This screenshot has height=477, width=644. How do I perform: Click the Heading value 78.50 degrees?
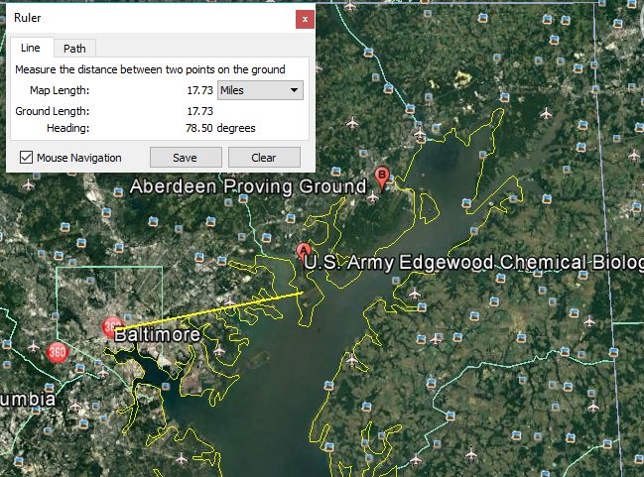pyautogui.click(x=220, y=128)
